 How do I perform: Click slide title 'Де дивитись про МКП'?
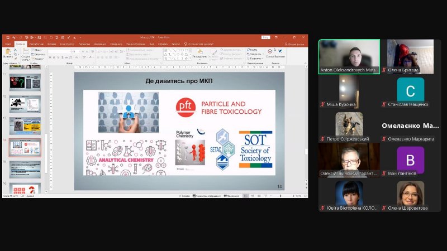(179, 81)
